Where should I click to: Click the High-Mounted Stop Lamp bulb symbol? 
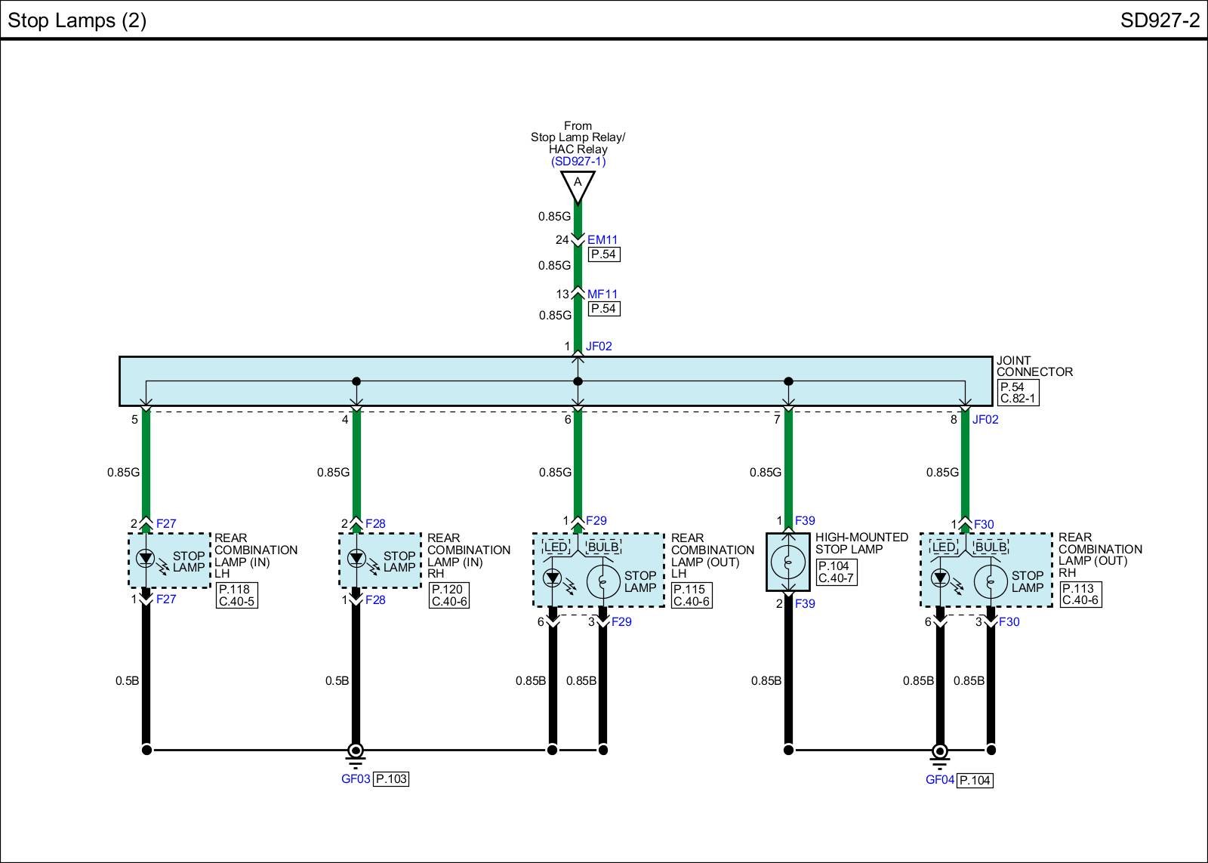[788, 562]
